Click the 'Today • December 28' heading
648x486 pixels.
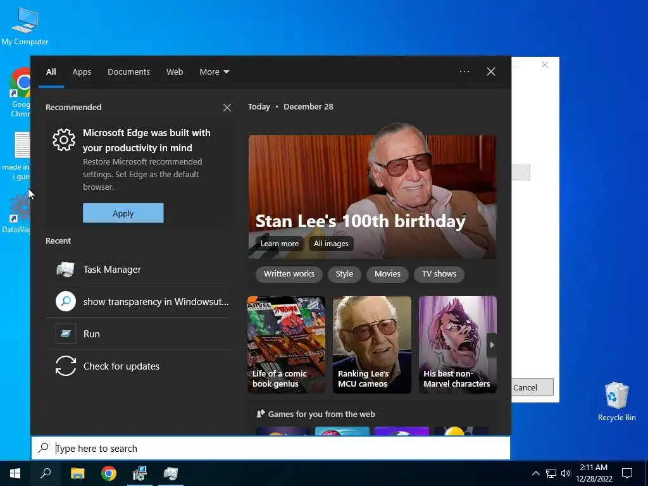(x=290, y=106)
